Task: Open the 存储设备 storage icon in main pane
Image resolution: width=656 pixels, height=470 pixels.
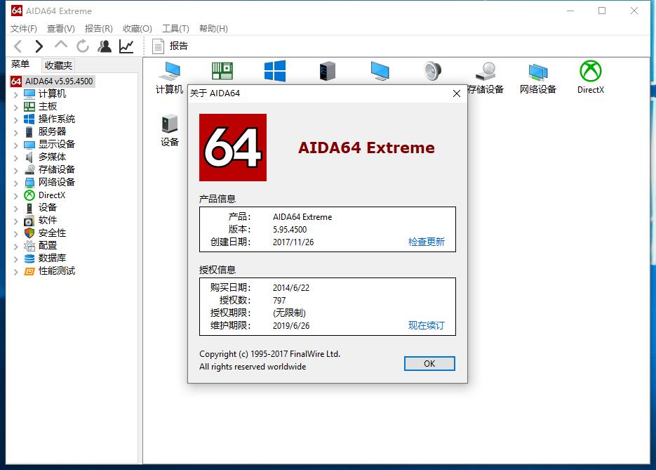Action: [486, 78]
